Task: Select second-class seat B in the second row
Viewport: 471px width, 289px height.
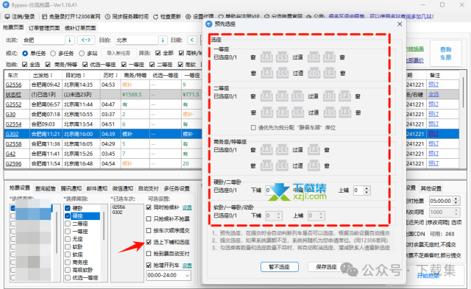Action: tap(282, 113)
